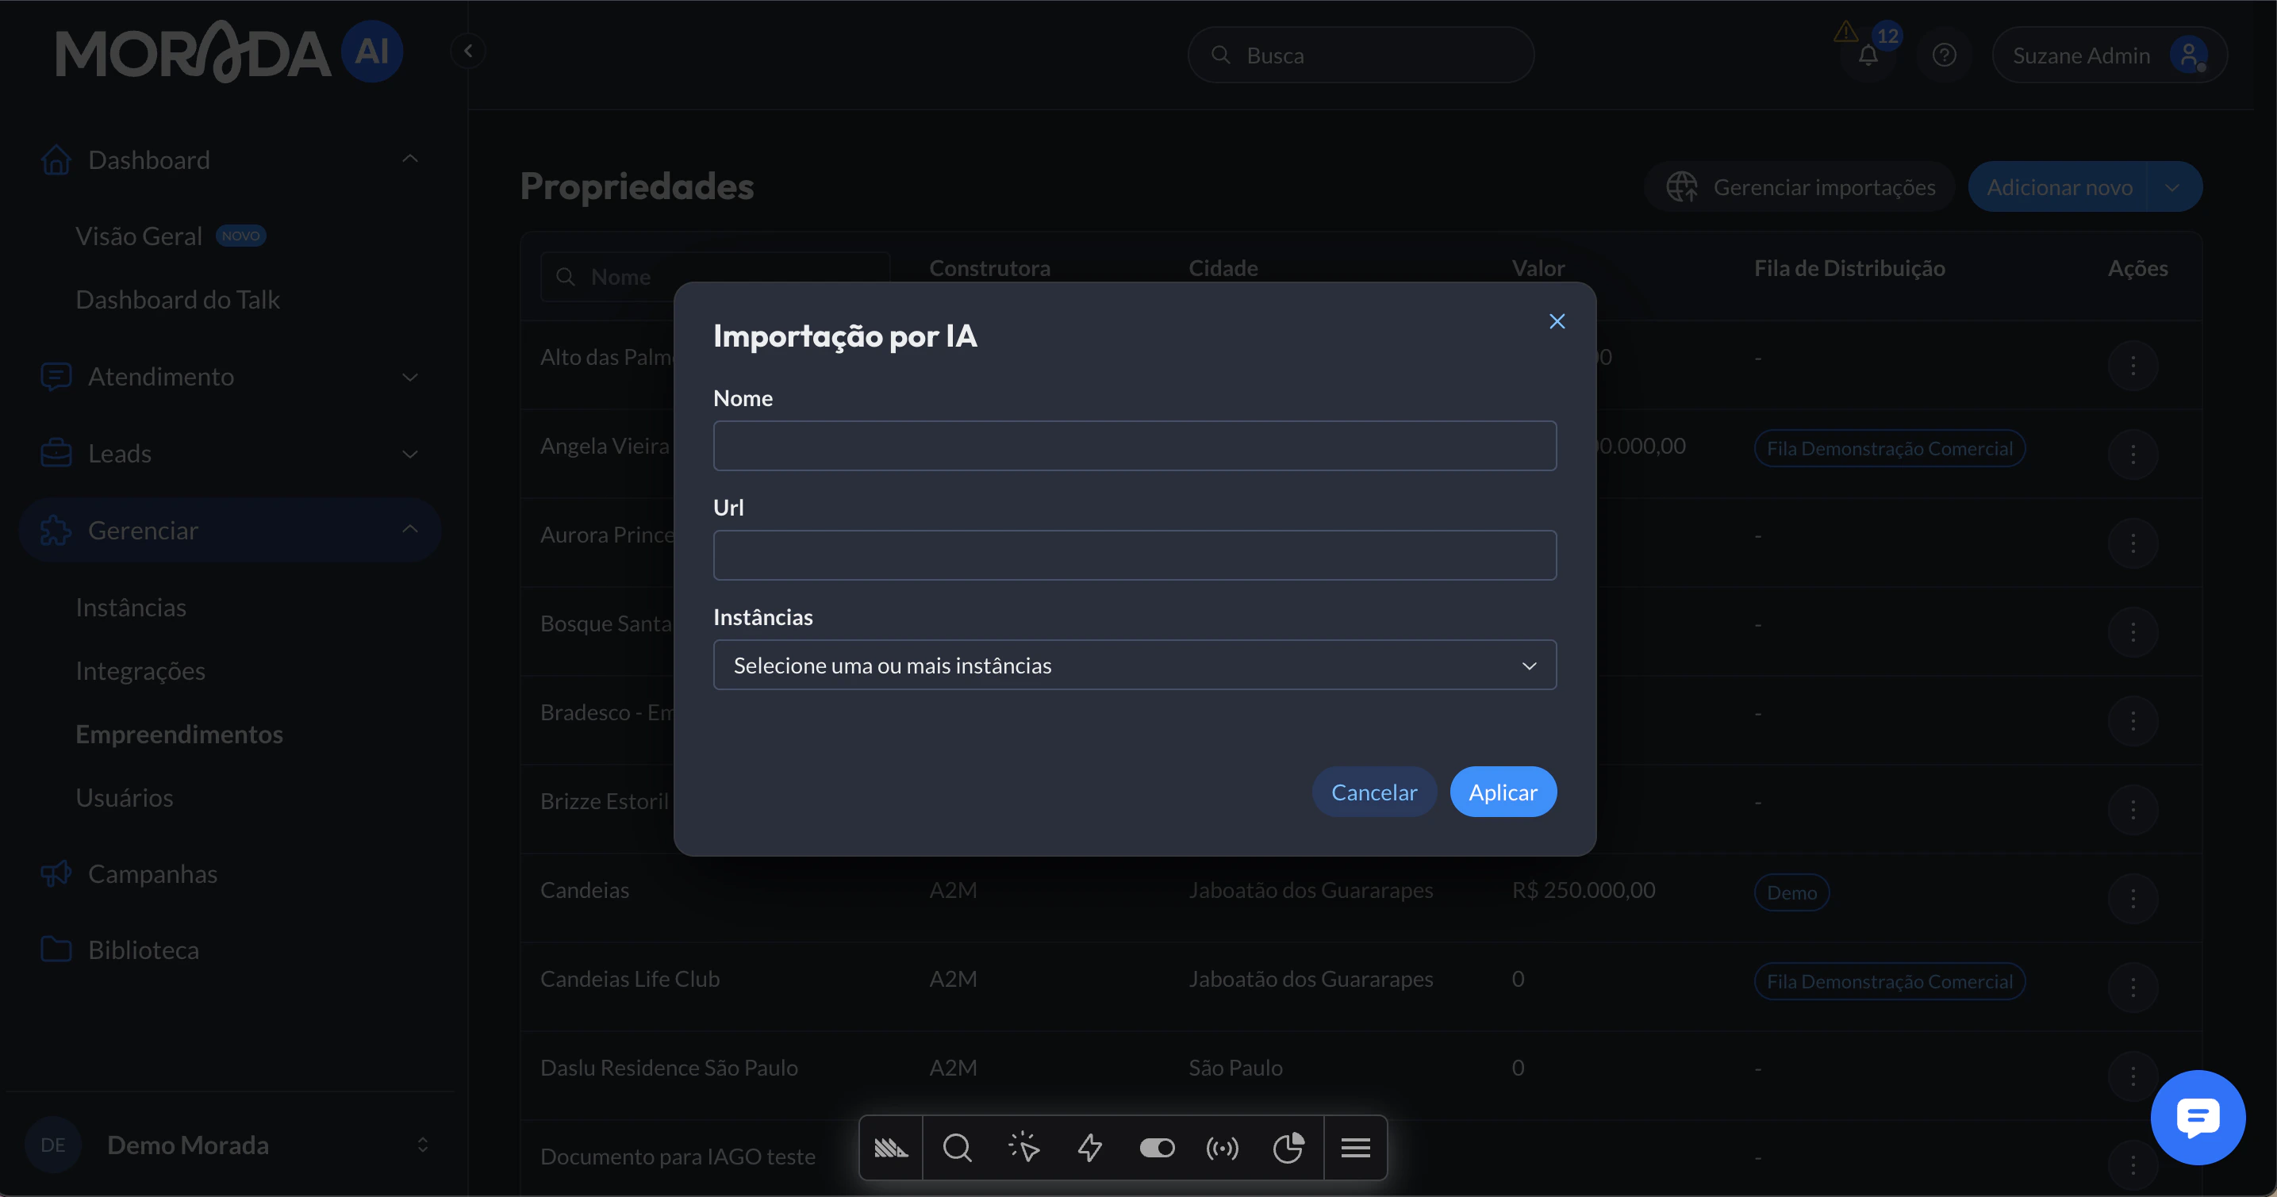
Task: Click the Aplicar button
Action: pos(1503,792)
